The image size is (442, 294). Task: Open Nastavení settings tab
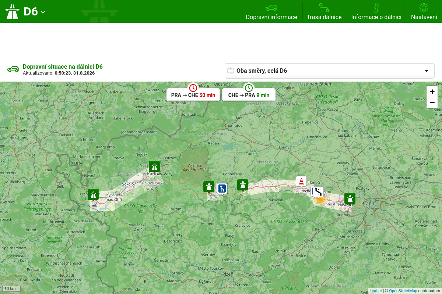point(424,11)
